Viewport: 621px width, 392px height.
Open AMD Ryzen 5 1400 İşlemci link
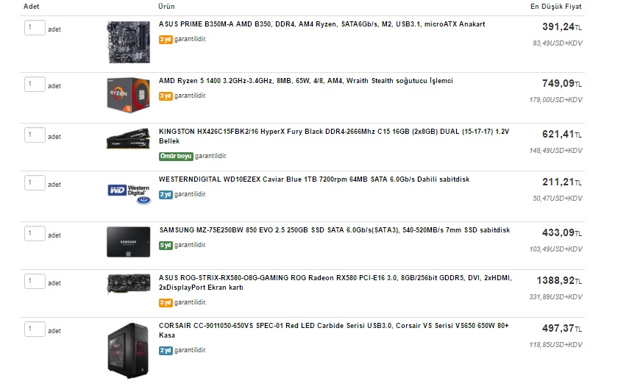306,81
